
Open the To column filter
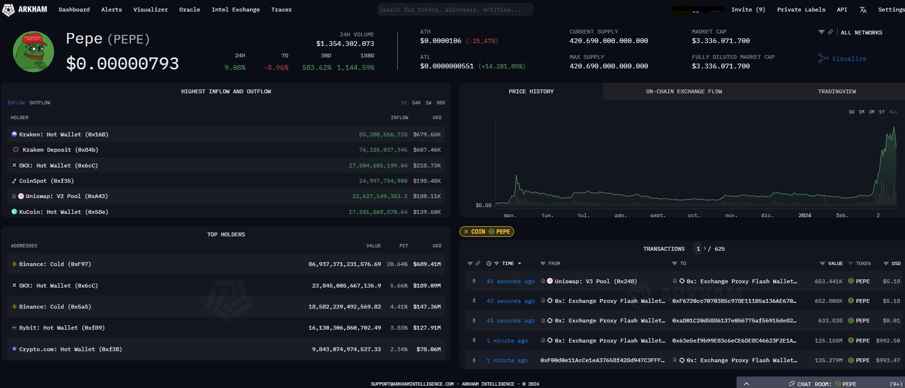[675, 264]
